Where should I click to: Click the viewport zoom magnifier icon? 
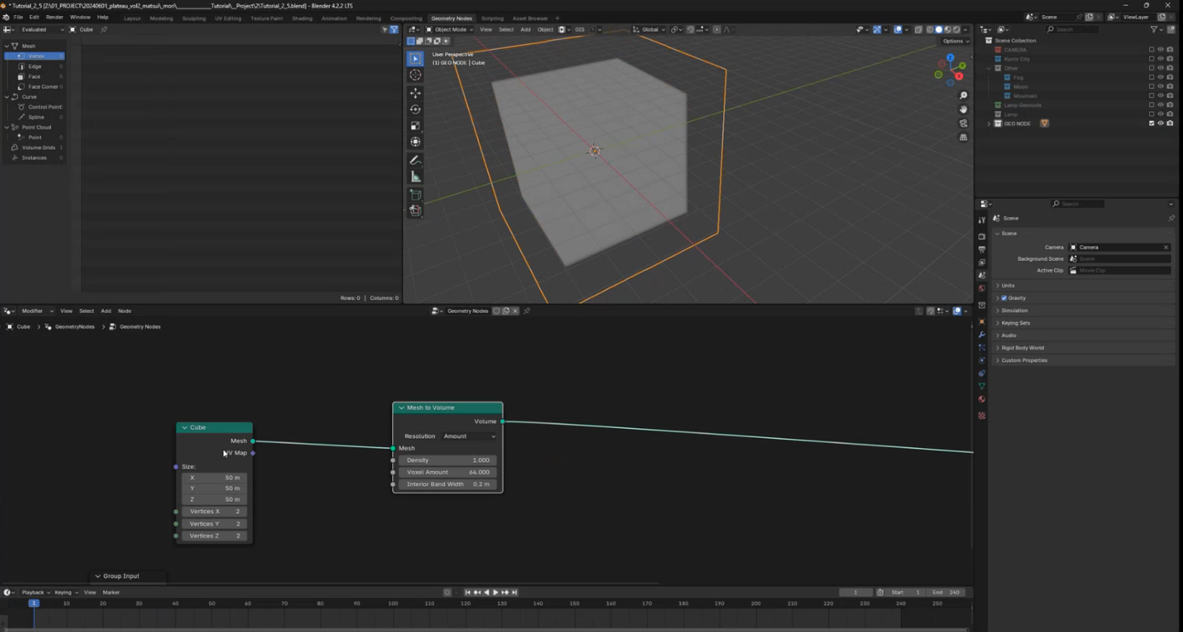click(x=963, y=96)
